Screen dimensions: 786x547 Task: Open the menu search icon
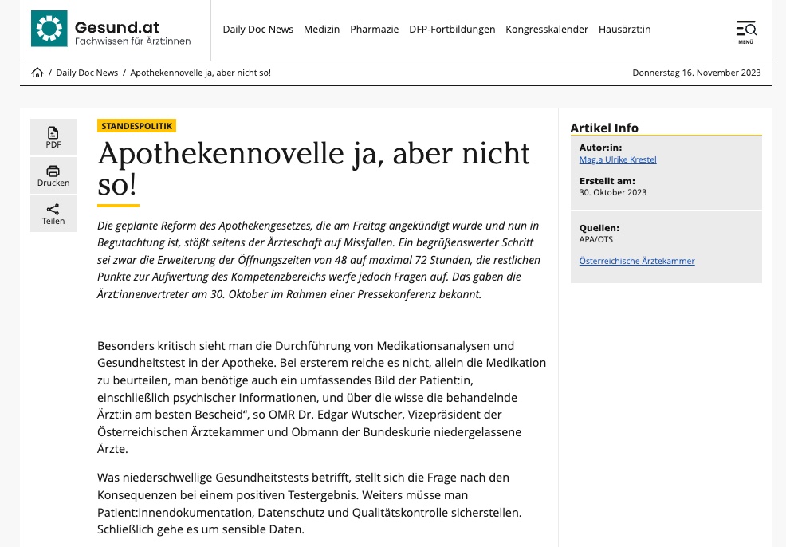coord(745,30)
